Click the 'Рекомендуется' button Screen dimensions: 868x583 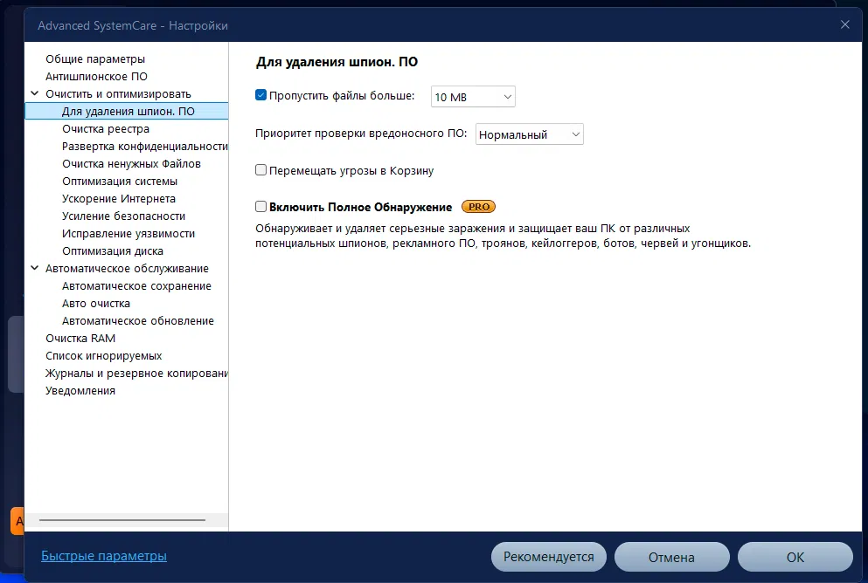[549, 557]
